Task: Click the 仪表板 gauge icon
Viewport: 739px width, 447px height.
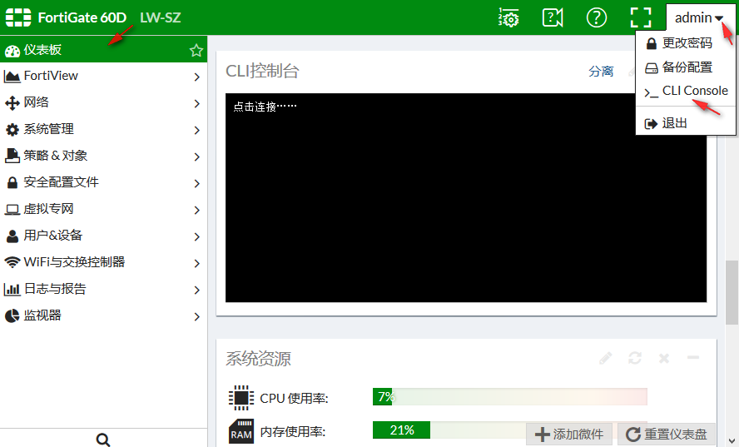Action: click(12, 51)
